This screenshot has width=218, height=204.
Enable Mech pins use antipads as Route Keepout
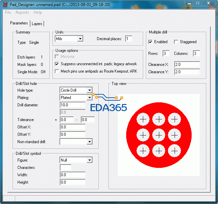[57, 71]
